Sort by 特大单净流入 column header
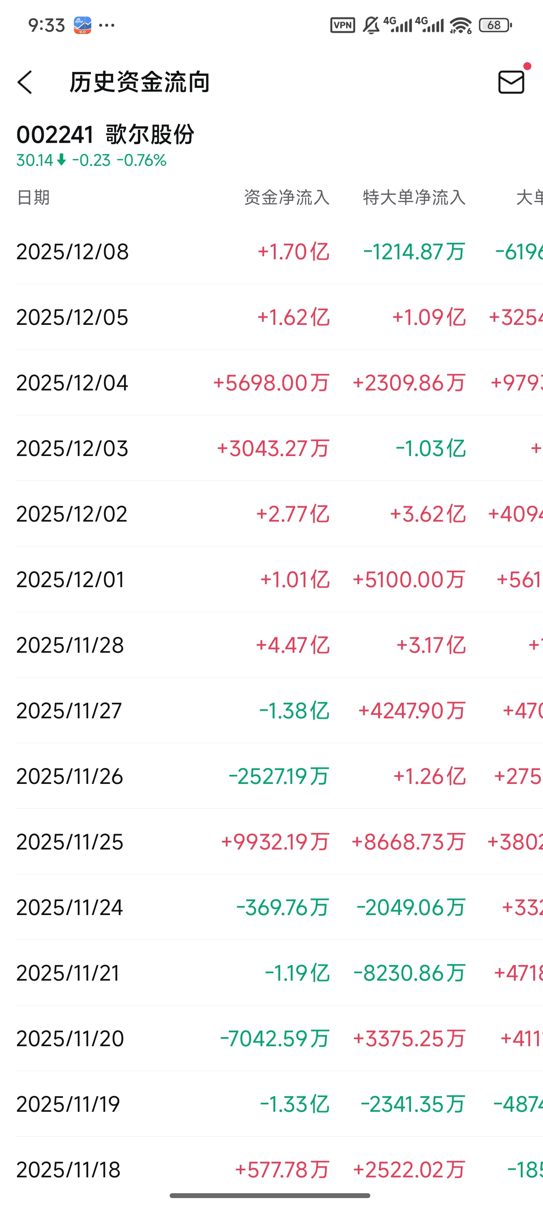The image size is (543, 1206). [x=414, y=197]
